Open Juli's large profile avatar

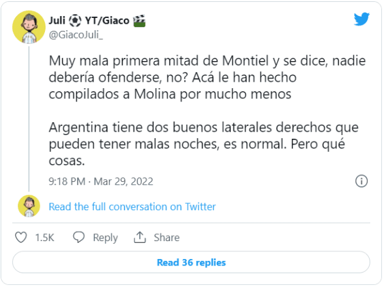[x=29, y=27]
